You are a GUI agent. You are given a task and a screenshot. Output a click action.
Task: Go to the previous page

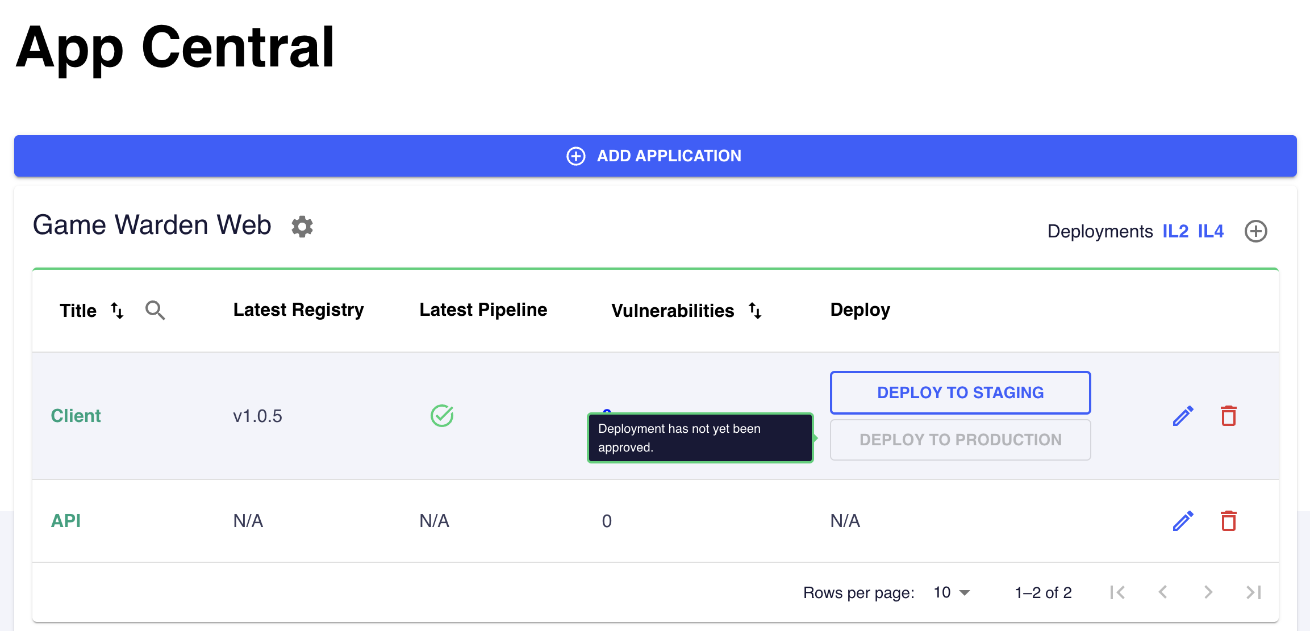click(1163, 592)
